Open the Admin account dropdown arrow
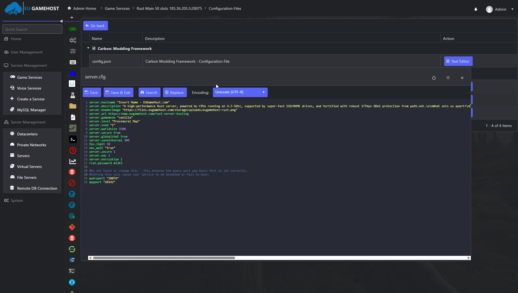This screenshot has width=518, height=293. [x=512, y=9]
